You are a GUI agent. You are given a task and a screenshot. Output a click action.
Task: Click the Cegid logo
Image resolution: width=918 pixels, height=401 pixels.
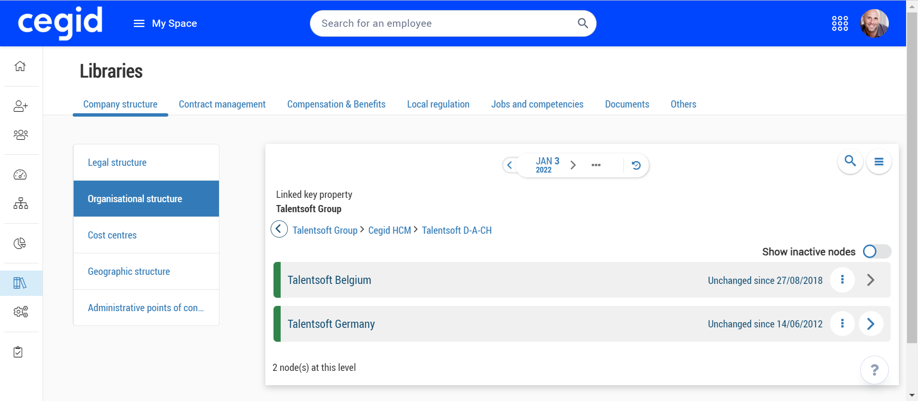(x=60, y=22)
